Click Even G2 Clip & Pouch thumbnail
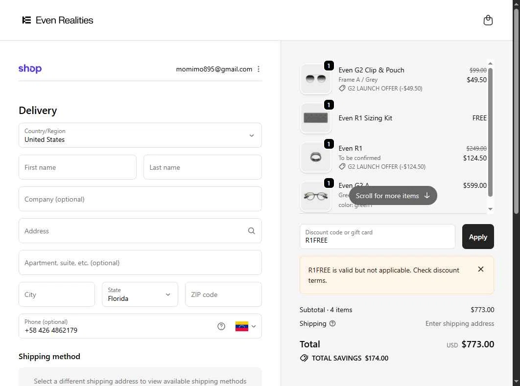Image resolution: width=520 pixels, height=386 pixels. tap(315, 79)
